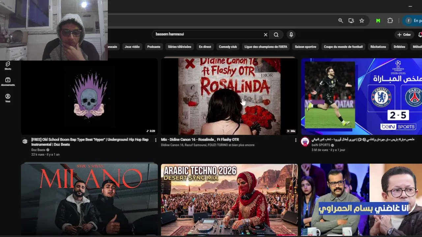Click the install app icon in address bar
This screenshot has height=237, width=422.
(x=351, y=21)
